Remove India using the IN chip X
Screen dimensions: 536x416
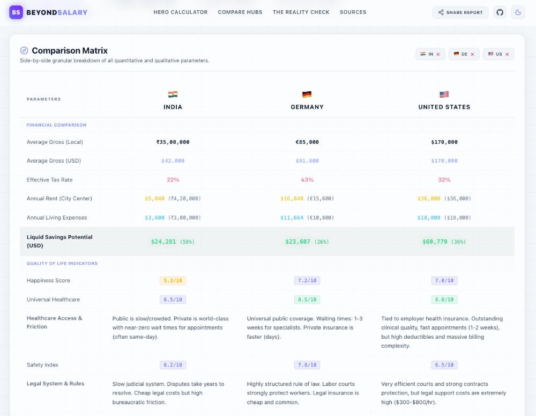(x=438, y=54)
